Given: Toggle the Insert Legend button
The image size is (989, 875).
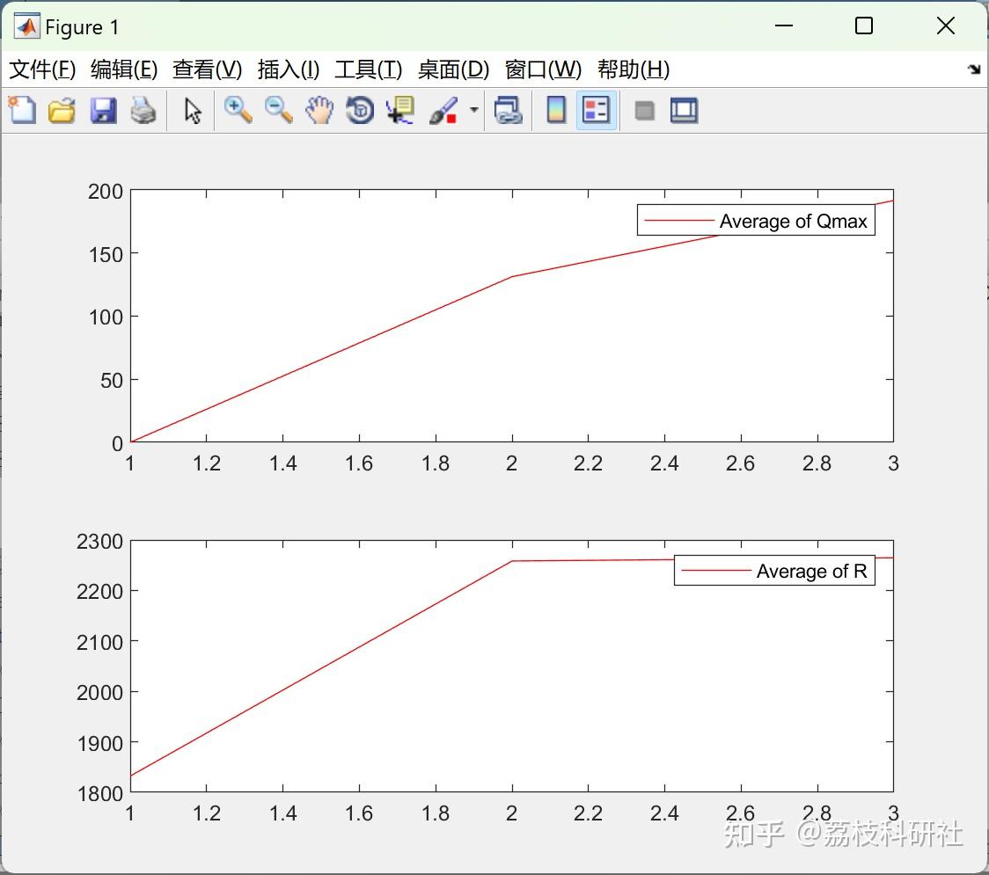Looking at the screenshot, I should [x=595, y=110].
